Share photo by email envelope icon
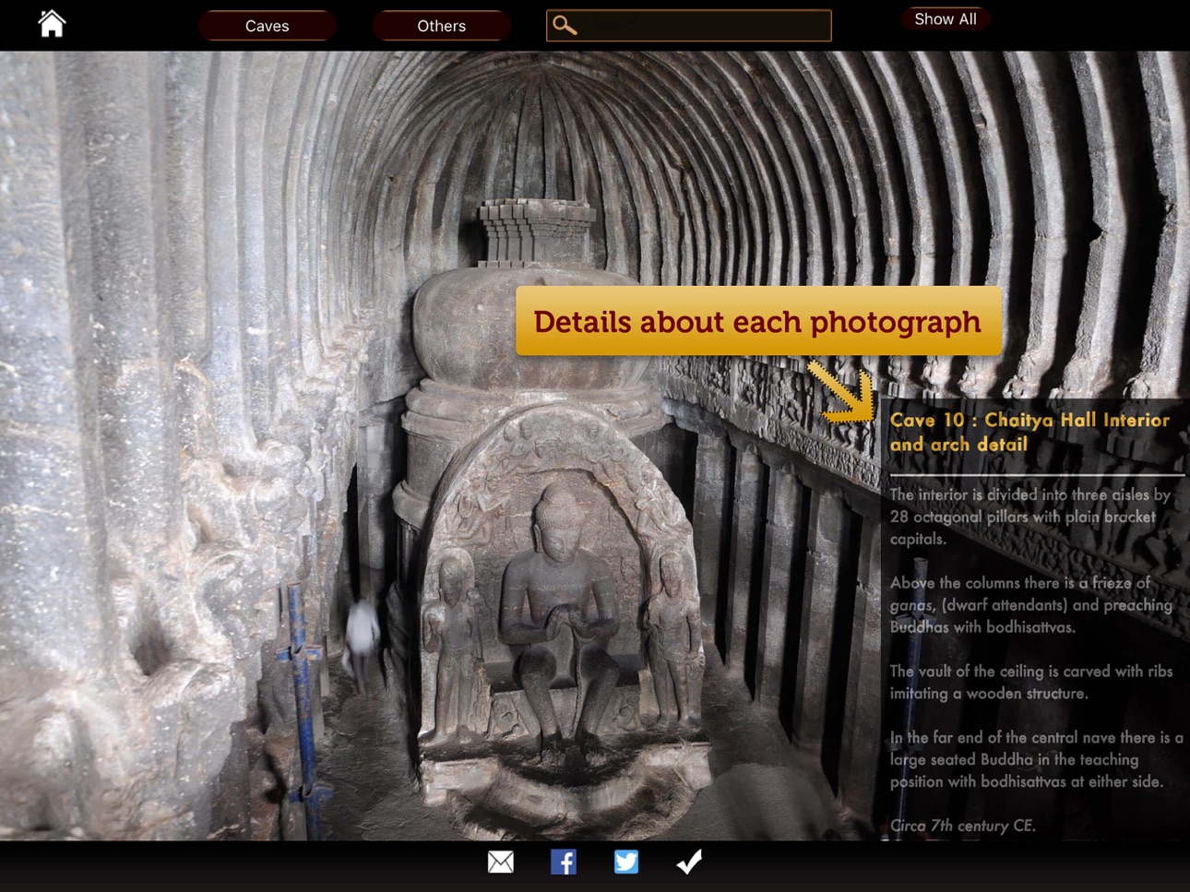1190x892 pixels. [501, 862]
